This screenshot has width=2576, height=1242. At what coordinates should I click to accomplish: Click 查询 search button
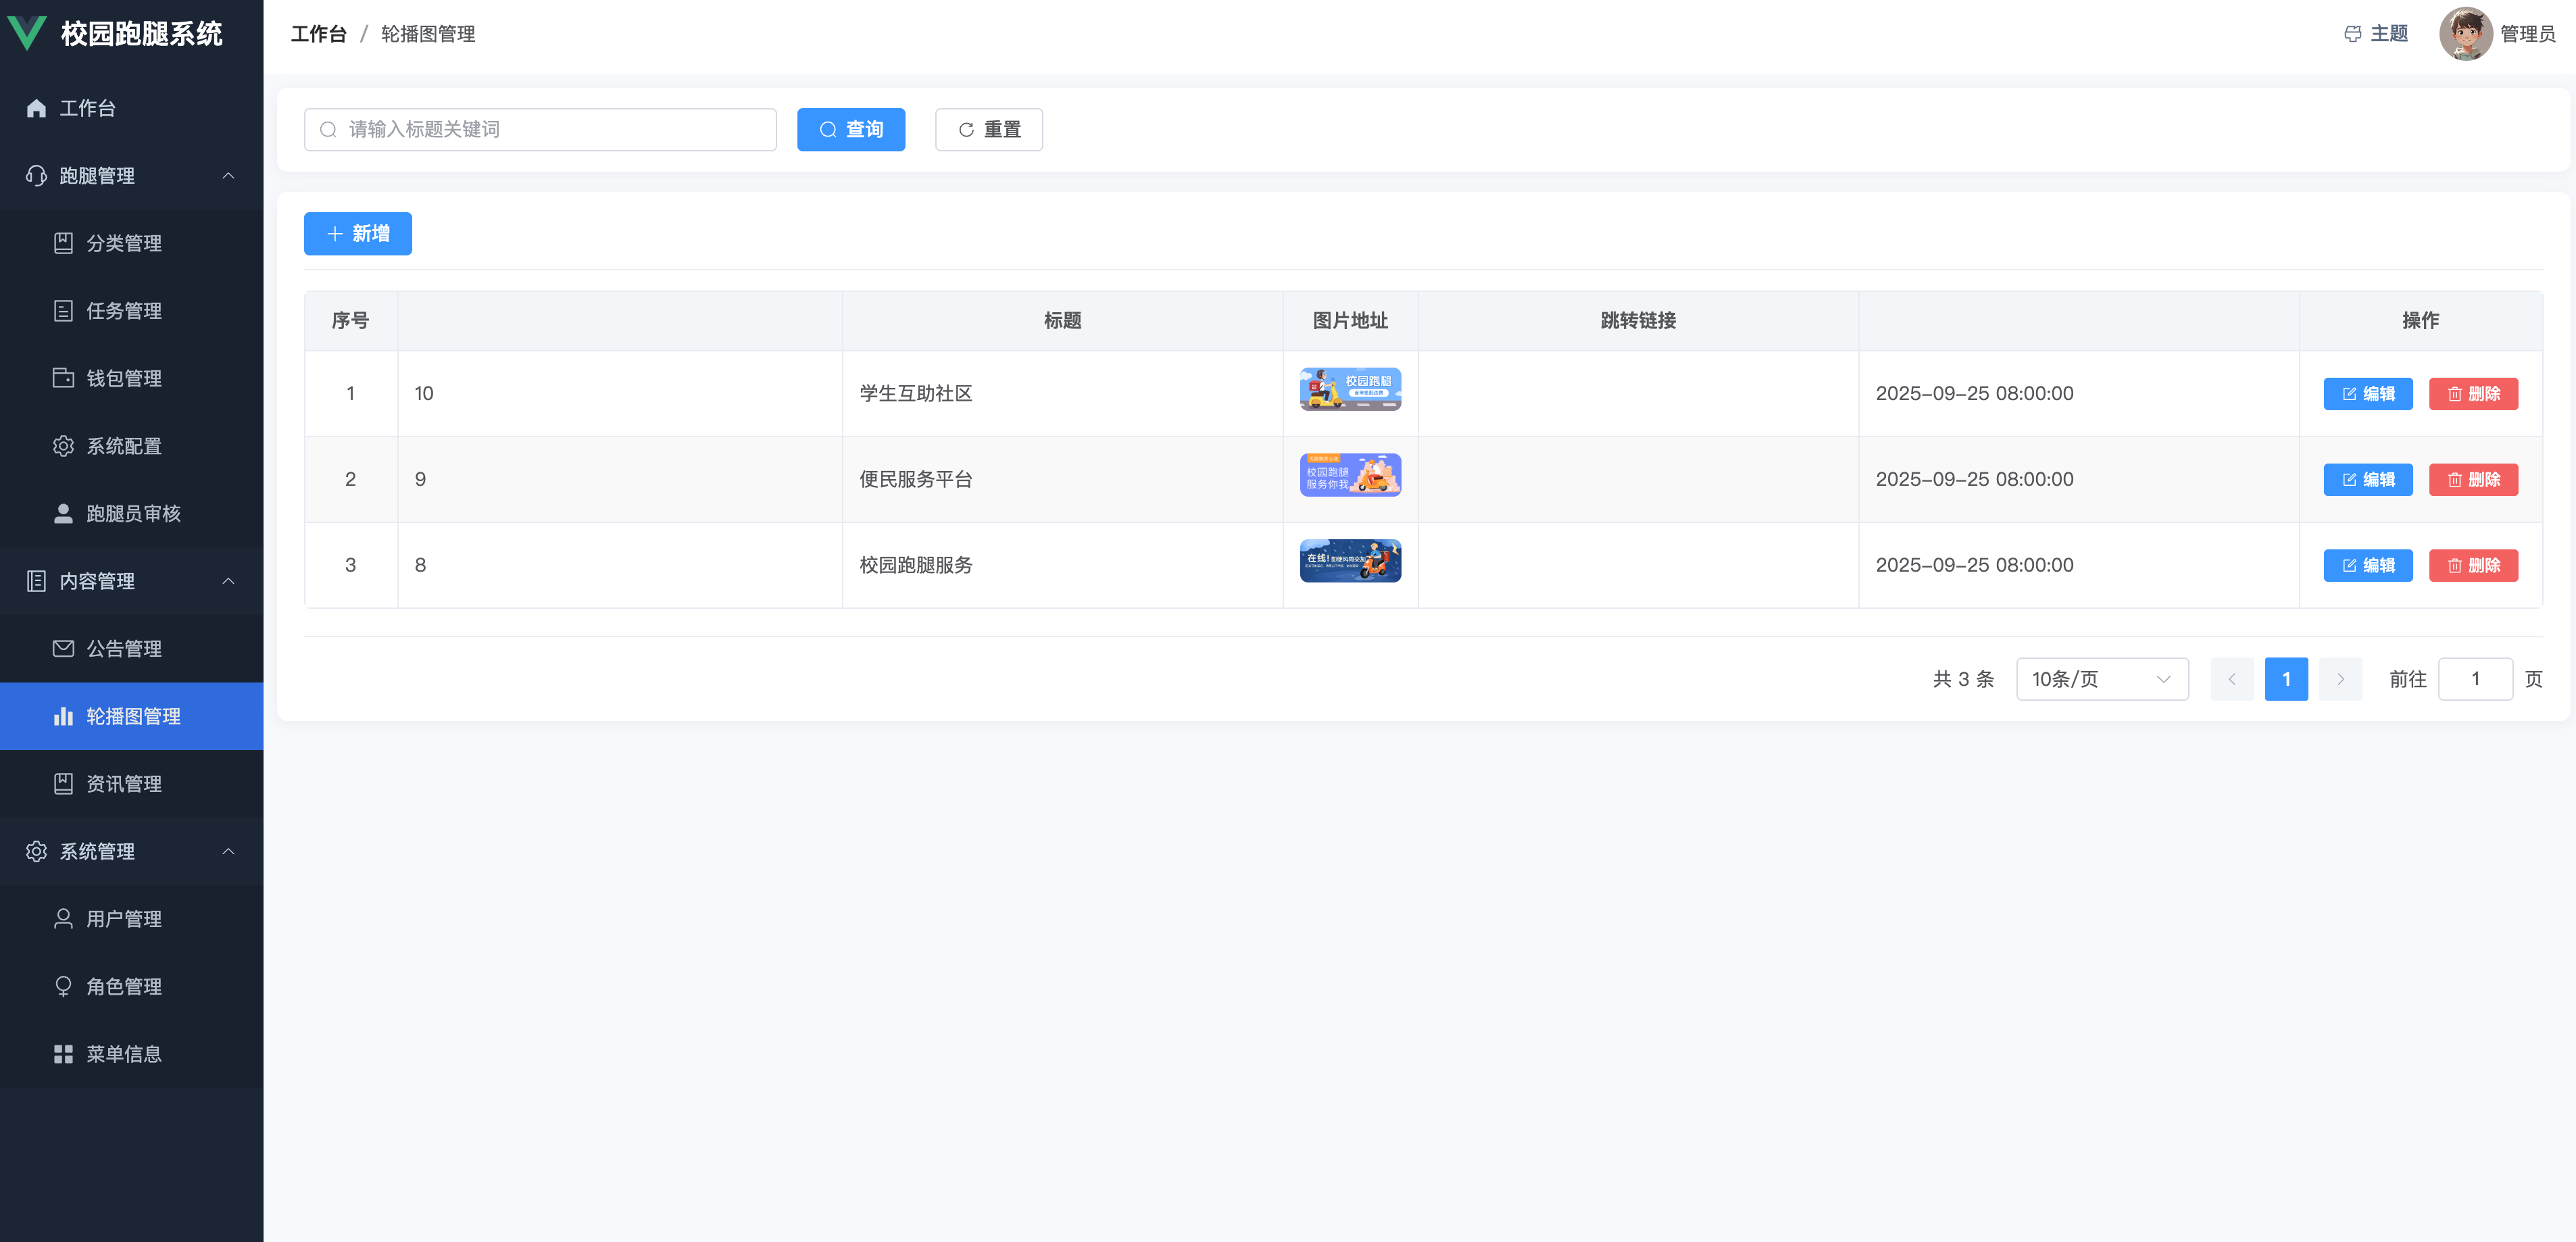pyautogui.click(x=850, y=129)
